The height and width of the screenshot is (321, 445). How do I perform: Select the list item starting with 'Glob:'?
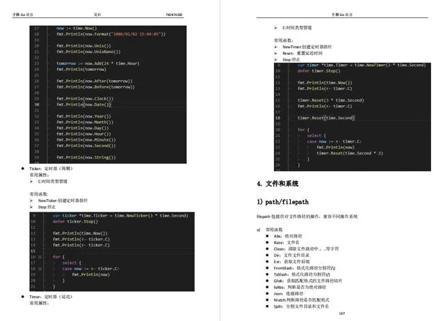[x=308, y=281]
